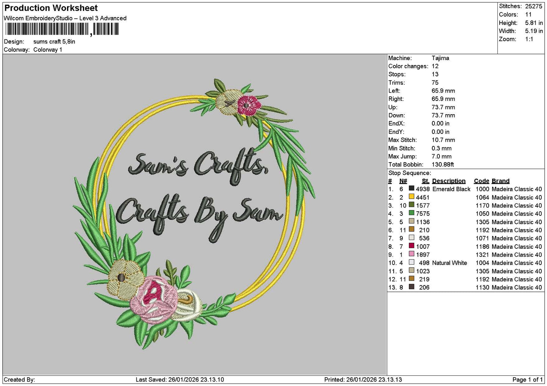The height and width of the screenshot is (386, 547).
Task: Click the Machine value Tajima
Action: pos(440,58)
